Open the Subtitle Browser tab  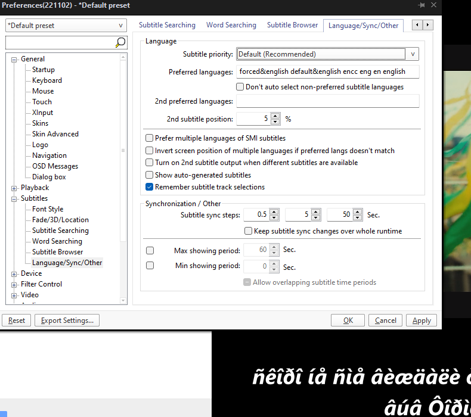click(x=292, y=25)
